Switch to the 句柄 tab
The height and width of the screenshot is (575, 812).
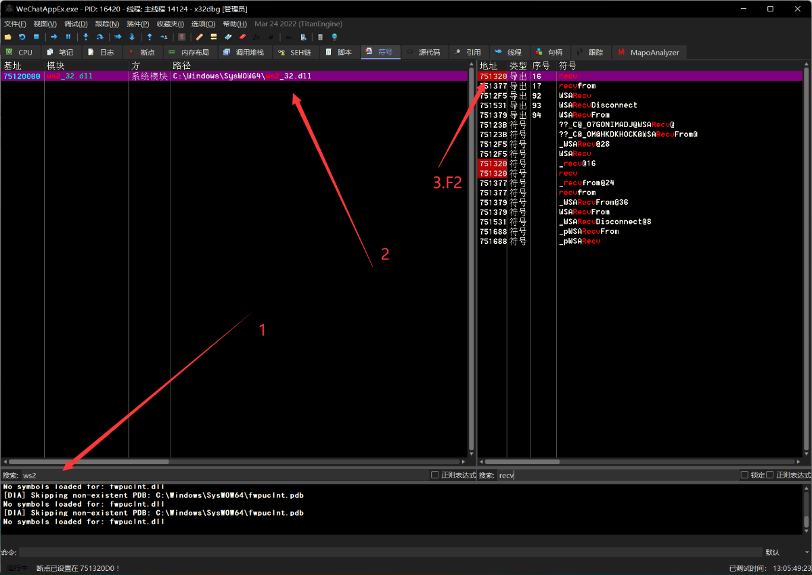tap(549, 52)
